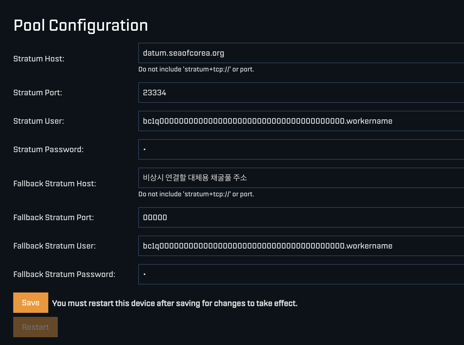Image resolution: width=464 pixels, height=345 pixels.
Task: Click the Fallback Stratum User input field
Action: 301,246
